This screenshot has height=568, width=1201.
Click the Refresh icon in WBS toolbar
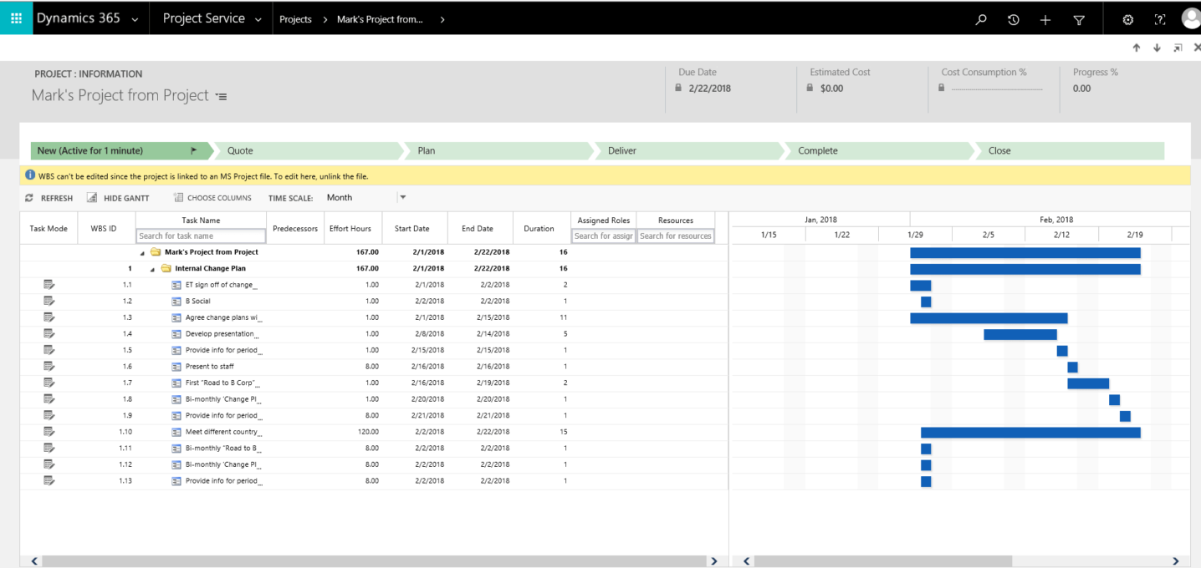click(x=29, y=198)
